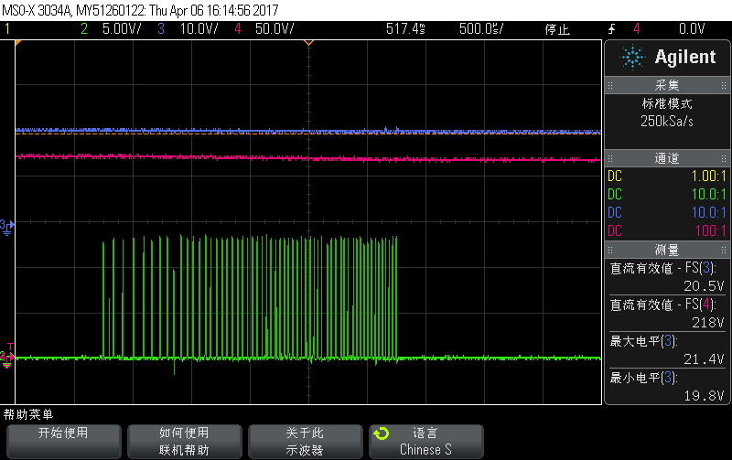The image size is (732, 460).
Task: Expand the 采集 acquisition panel header
Action: point(667,85)
